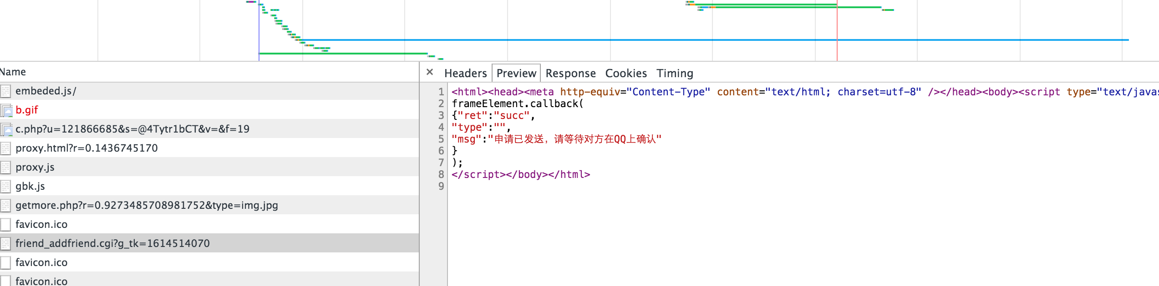
Task: Click the "ret":"succ" line in preview
Action: 493,115
